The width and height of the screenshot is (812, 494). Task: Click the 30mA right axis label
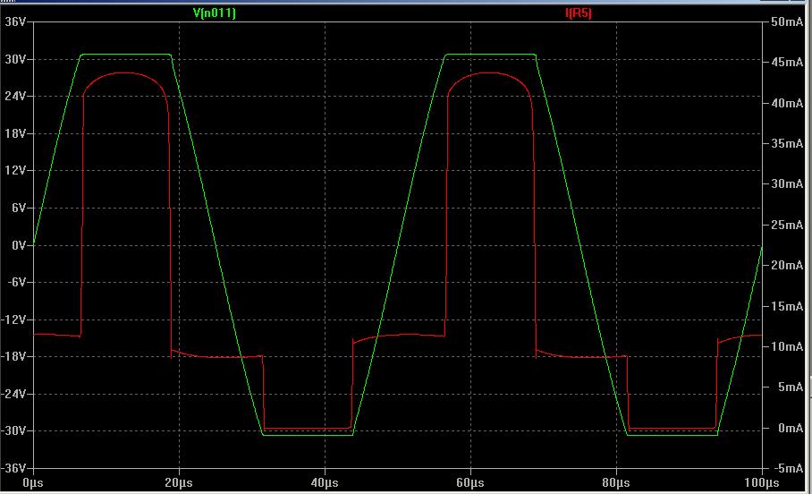click(x=787, y=184)
